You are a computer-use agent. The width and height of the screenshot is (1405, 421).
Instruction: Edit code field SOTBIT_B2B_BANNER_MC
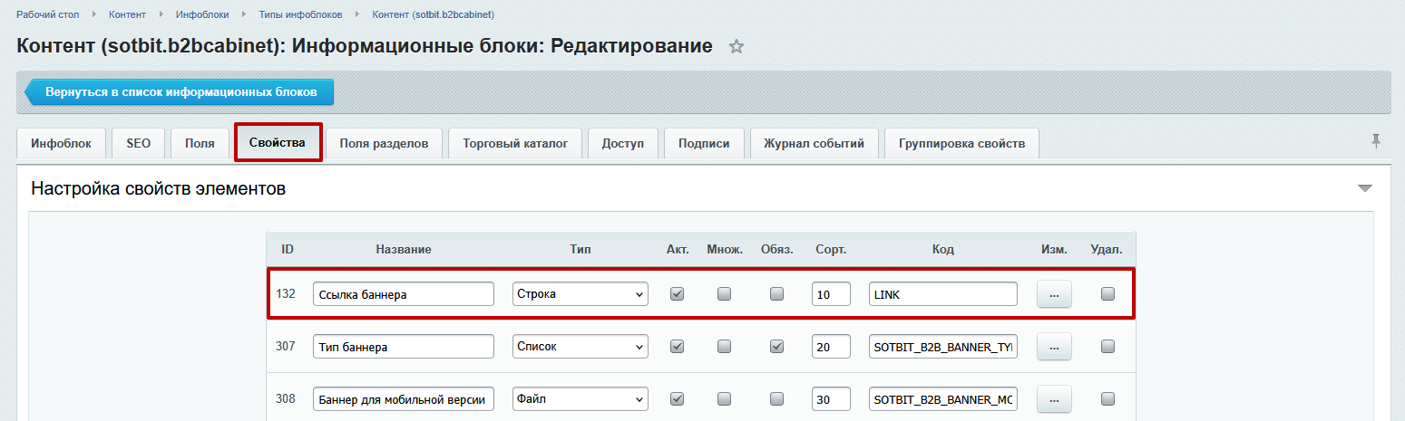click(x=942, y=399)
